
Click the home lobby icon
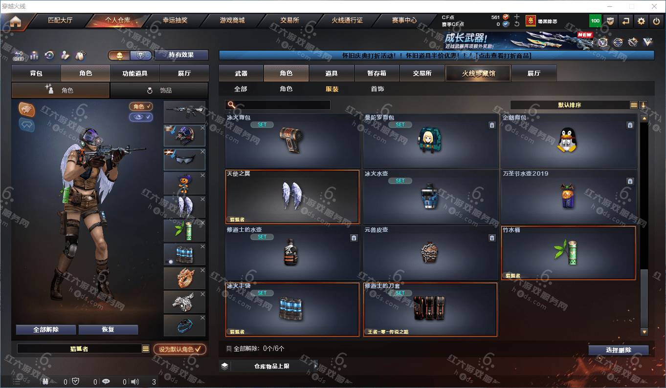tap(15, 22)
